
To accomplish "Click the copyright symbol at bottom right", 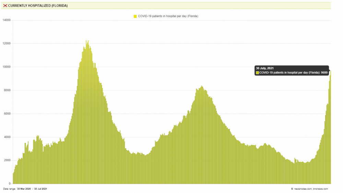I will pyautogui.click(x=292, y=189).
